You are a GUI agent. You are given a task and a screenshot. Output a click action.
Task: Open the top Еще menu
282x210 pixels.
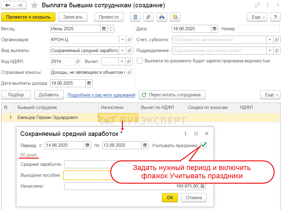[x=257, y=17]
